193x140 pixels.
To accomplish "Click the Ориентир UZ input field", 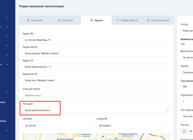I will click(x=96, y=80).
